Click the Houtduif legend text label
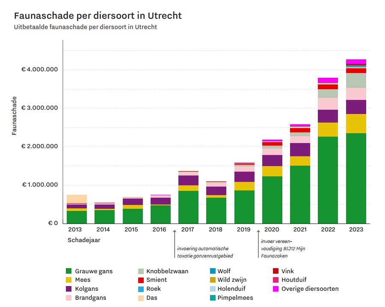The width and height of the screenshot is (385, 307). pos(294,280)
